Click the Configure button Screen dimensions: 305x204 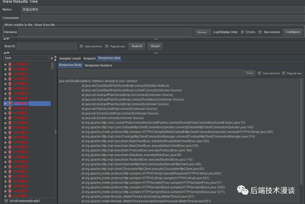(293, 32)
